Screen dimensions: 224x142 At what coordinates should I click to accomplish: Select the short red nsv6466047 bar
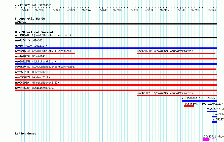pos(189,106)
